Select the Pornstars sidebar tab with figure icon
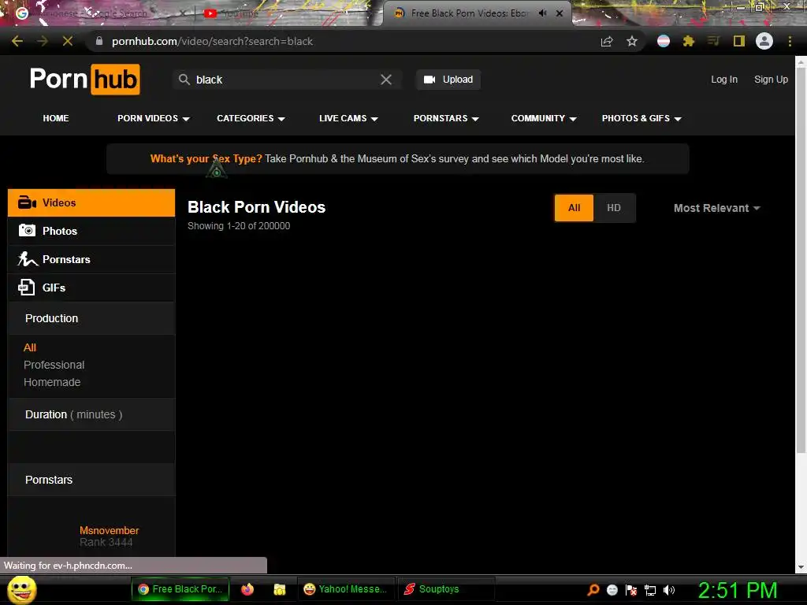Screen dimensions: 807x605 [x=91, y=259]
